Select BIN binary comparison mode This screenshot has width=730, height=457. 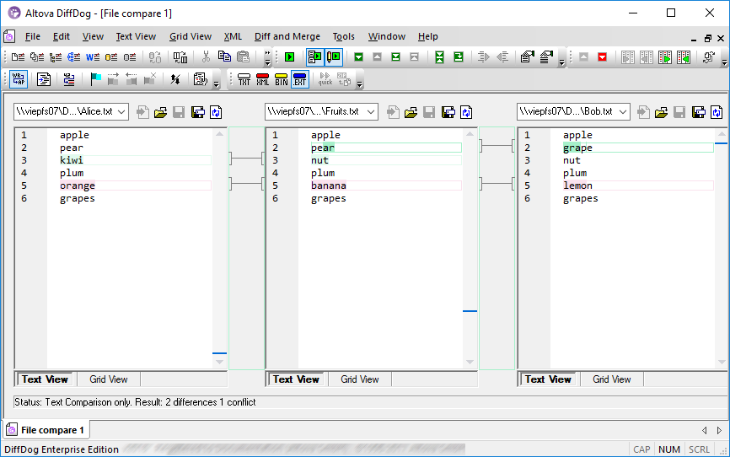282,79
